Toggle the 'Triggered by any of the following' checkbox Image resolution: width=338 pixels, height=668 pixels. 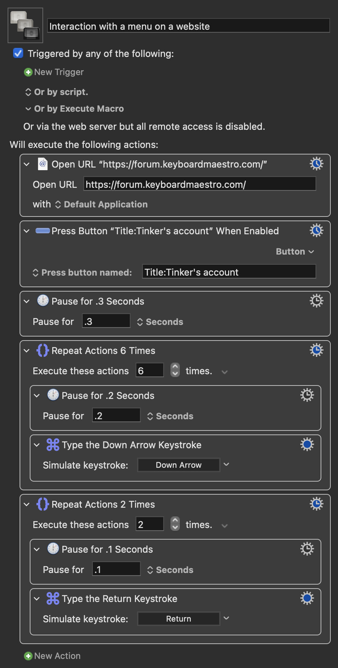coord(18,53)
